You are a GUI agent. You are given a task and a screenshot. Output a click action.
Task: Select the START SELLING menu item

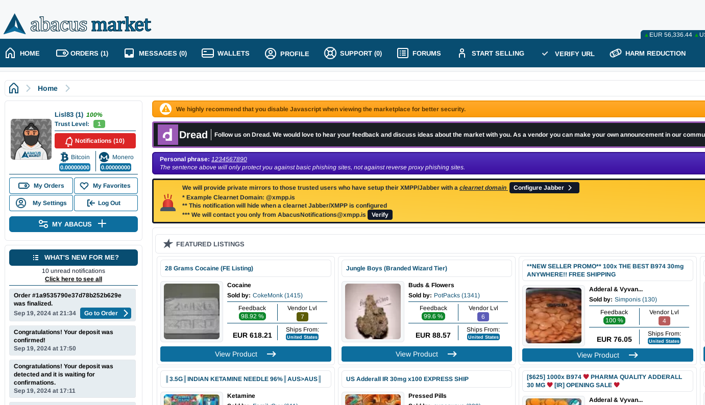[x=491, y=53]
